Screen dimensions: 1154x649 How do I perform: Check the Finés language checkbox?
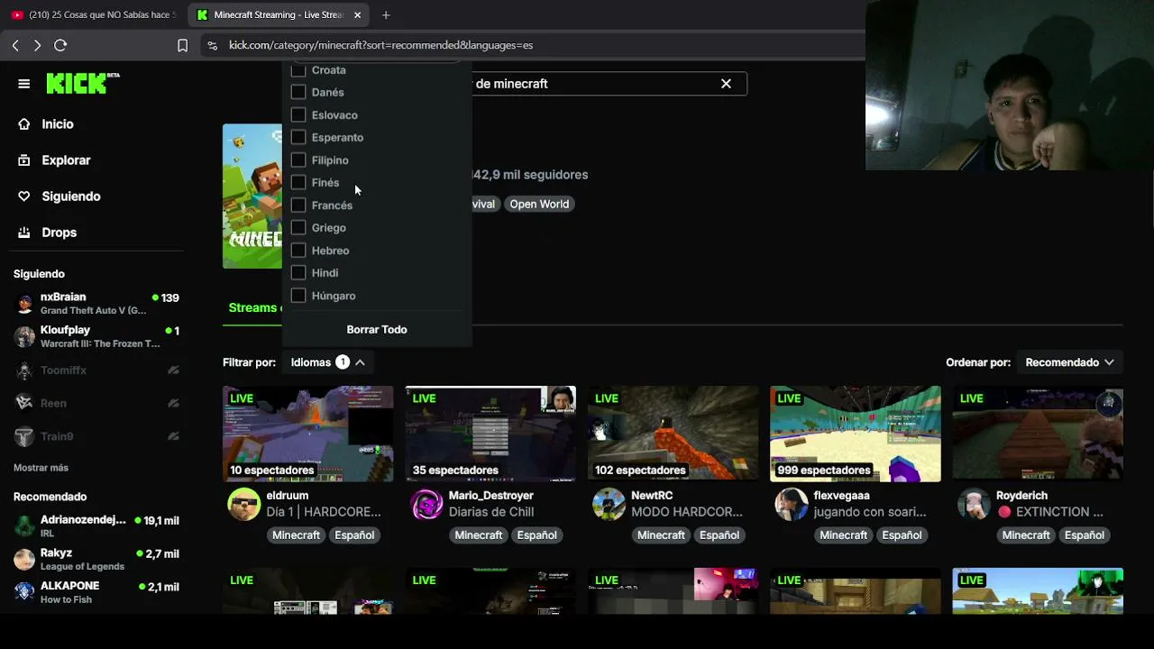coord(298,182)
